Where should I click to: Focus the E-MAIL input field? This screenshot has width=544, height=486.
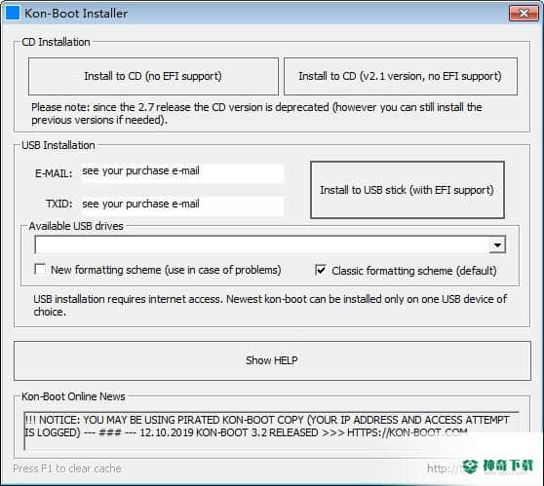point(182,172)
